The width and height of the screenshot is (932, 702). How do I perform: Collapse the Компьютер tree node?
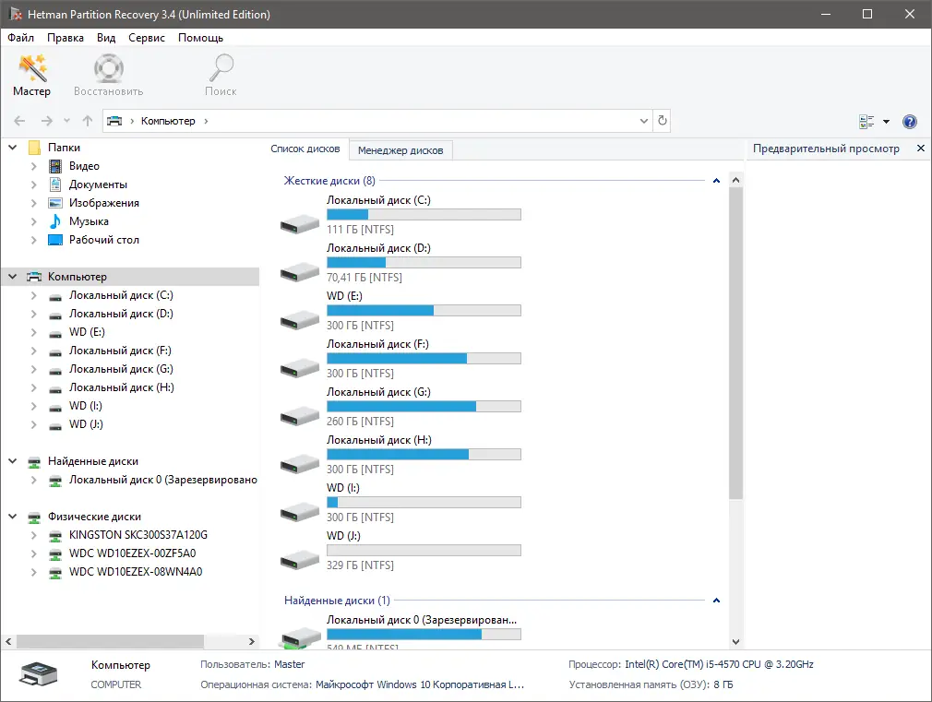13,277
